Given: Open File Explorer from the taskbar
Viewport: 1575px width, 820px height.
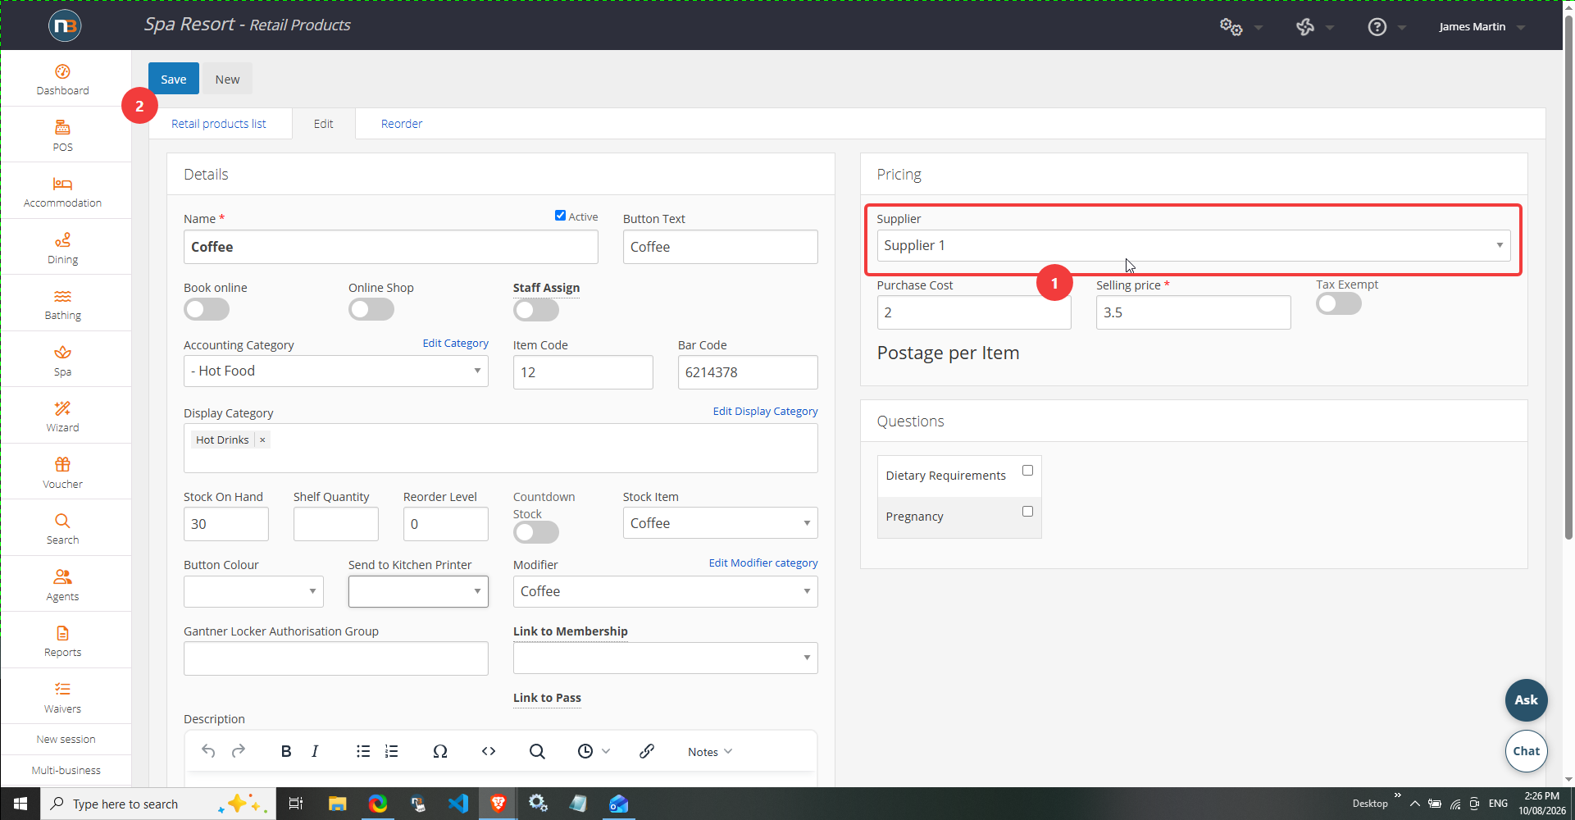Looking at the screenshot, I should tap(337, 804).
